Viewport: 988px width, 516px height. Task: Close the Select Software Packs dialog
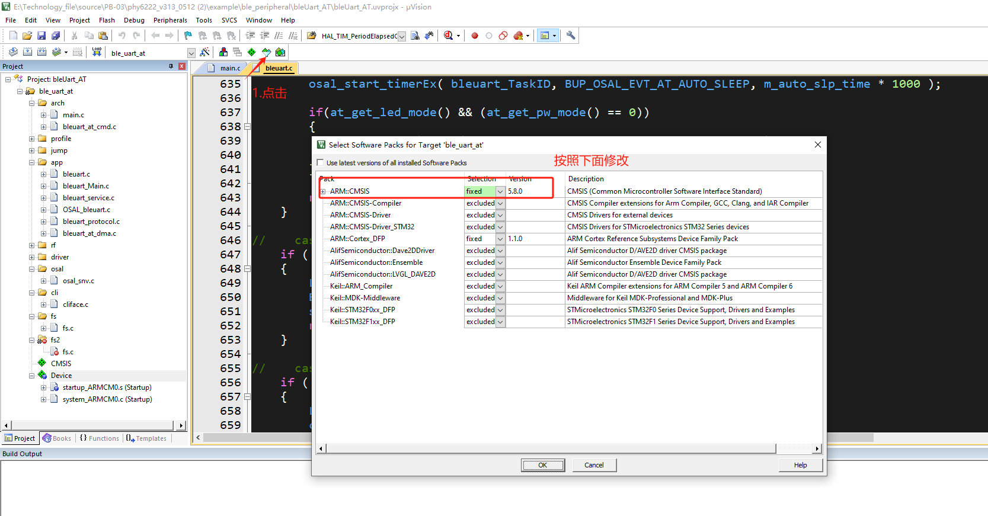coord(817,145)
